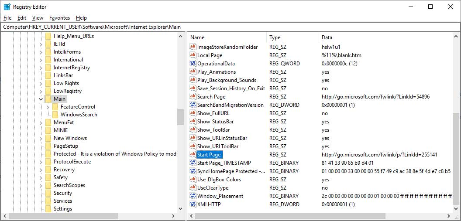Screen dimensions: 461x221
Task: Sort values by the Type column header
Action: pyautogui.click(x=292, y=37)
